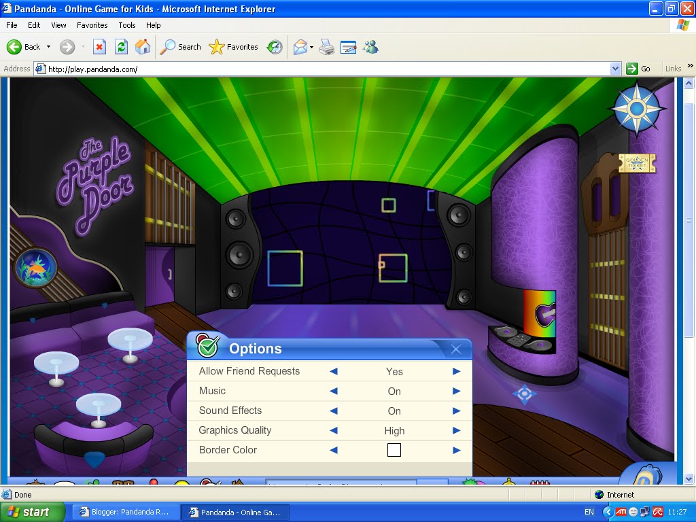This screenshot has width=696, height=522.
Task: Open the Back button history dropdown
Action: click(x=48, y=47)
